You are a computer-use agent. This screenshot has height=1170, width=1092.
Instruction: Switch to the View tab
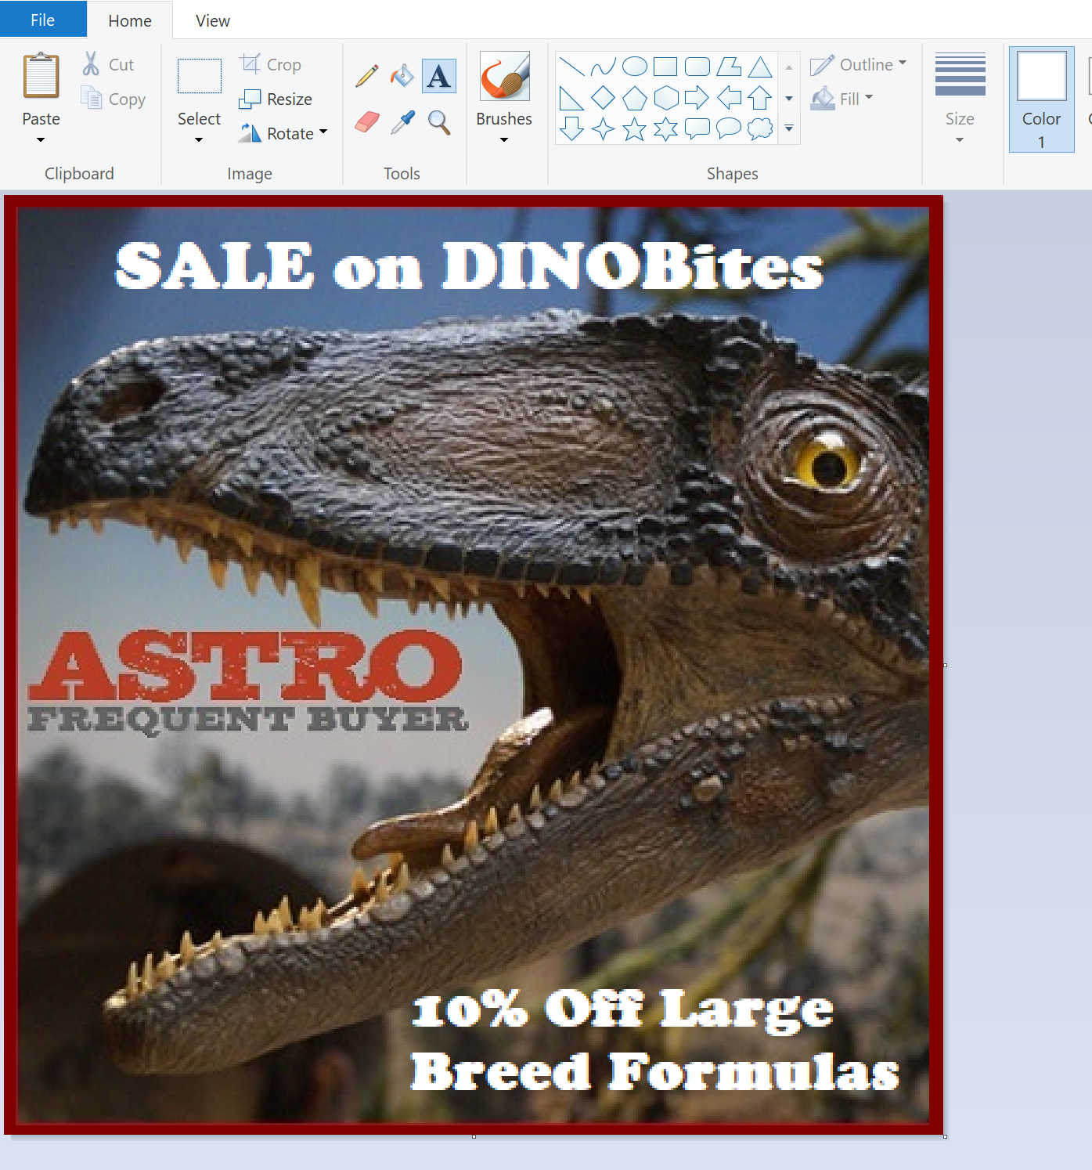(213, 20)
